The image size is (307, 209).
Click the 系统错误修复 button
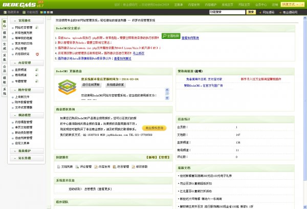tap(115, 85)
